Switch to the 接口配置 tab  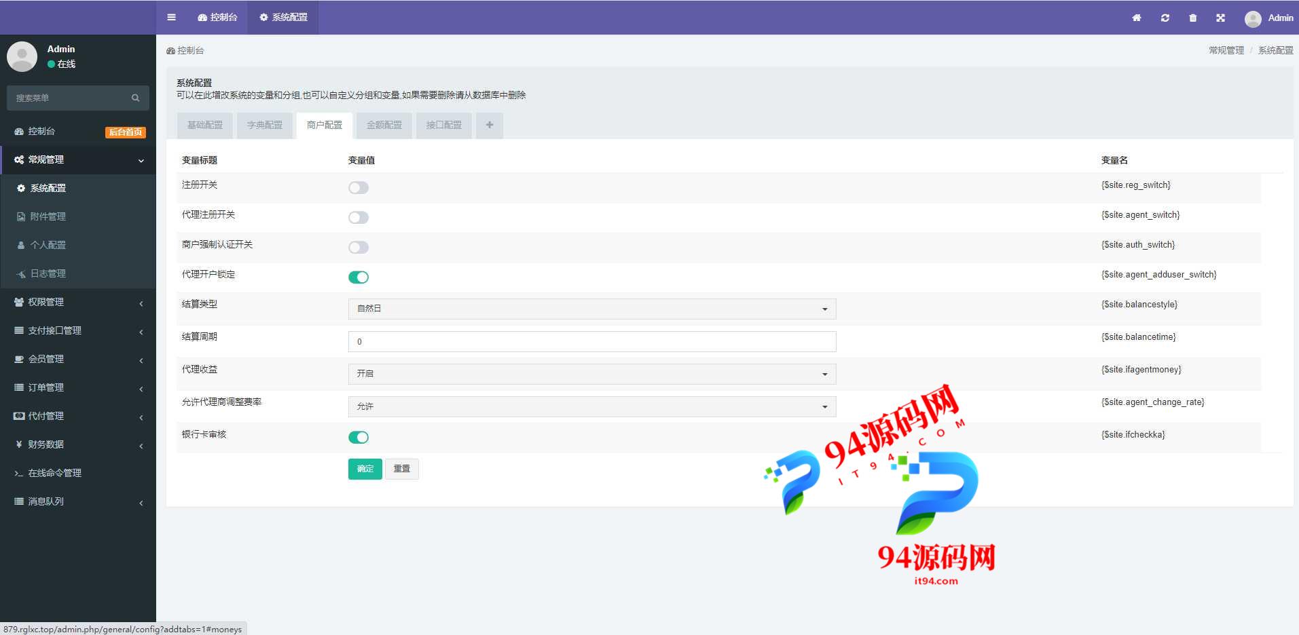[444, 125]
